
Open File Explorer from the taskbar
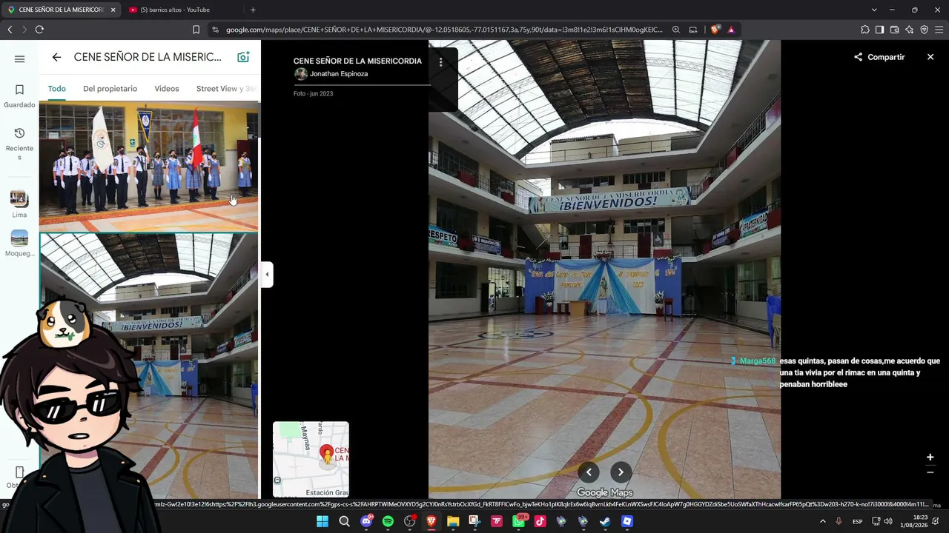tap(453, 521)
